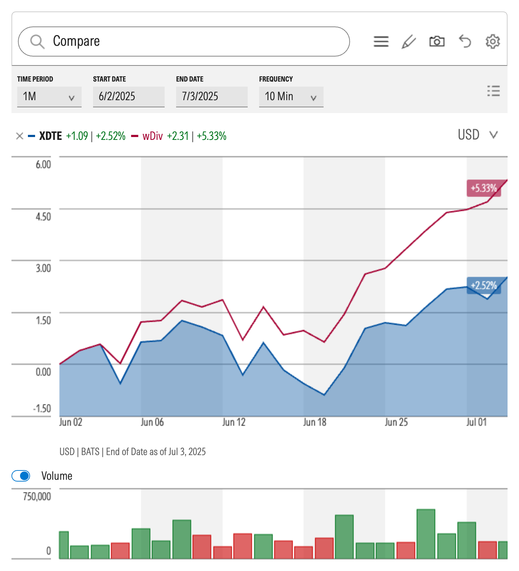Click the undo arrow icon
This screenshot has width=519, height=571.
click(465, 42)
